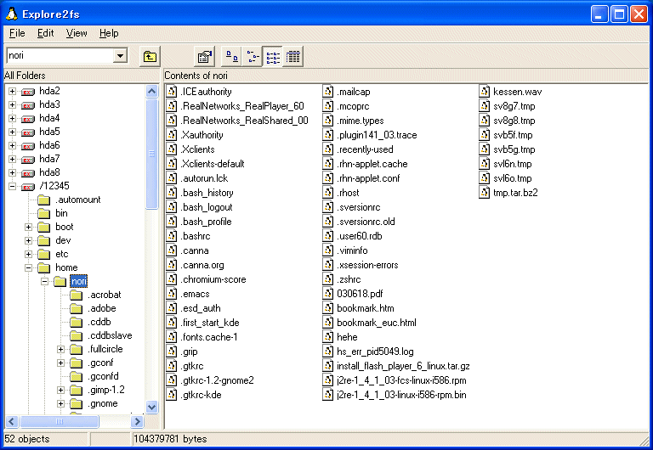
Task: Expand the hda5 partition node
Action: pyautogui.click(x=13, y=132)
